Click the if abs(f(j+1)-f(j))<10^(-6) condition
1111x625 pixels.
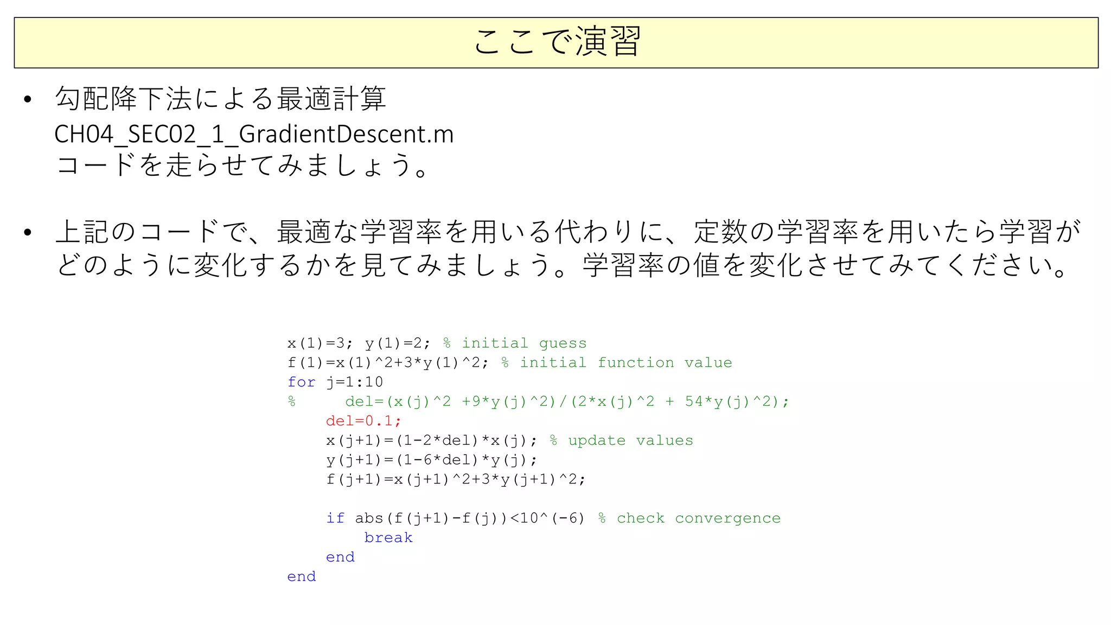point(456,518)
